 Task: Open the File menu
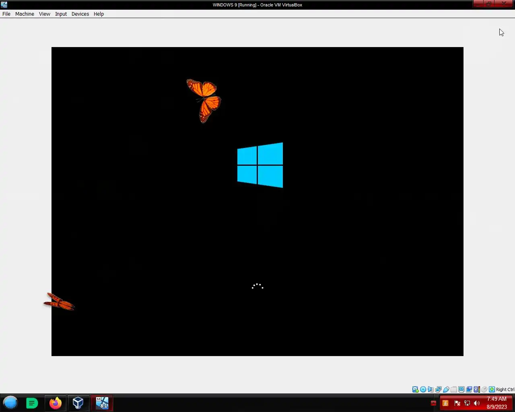pos(6,14)
